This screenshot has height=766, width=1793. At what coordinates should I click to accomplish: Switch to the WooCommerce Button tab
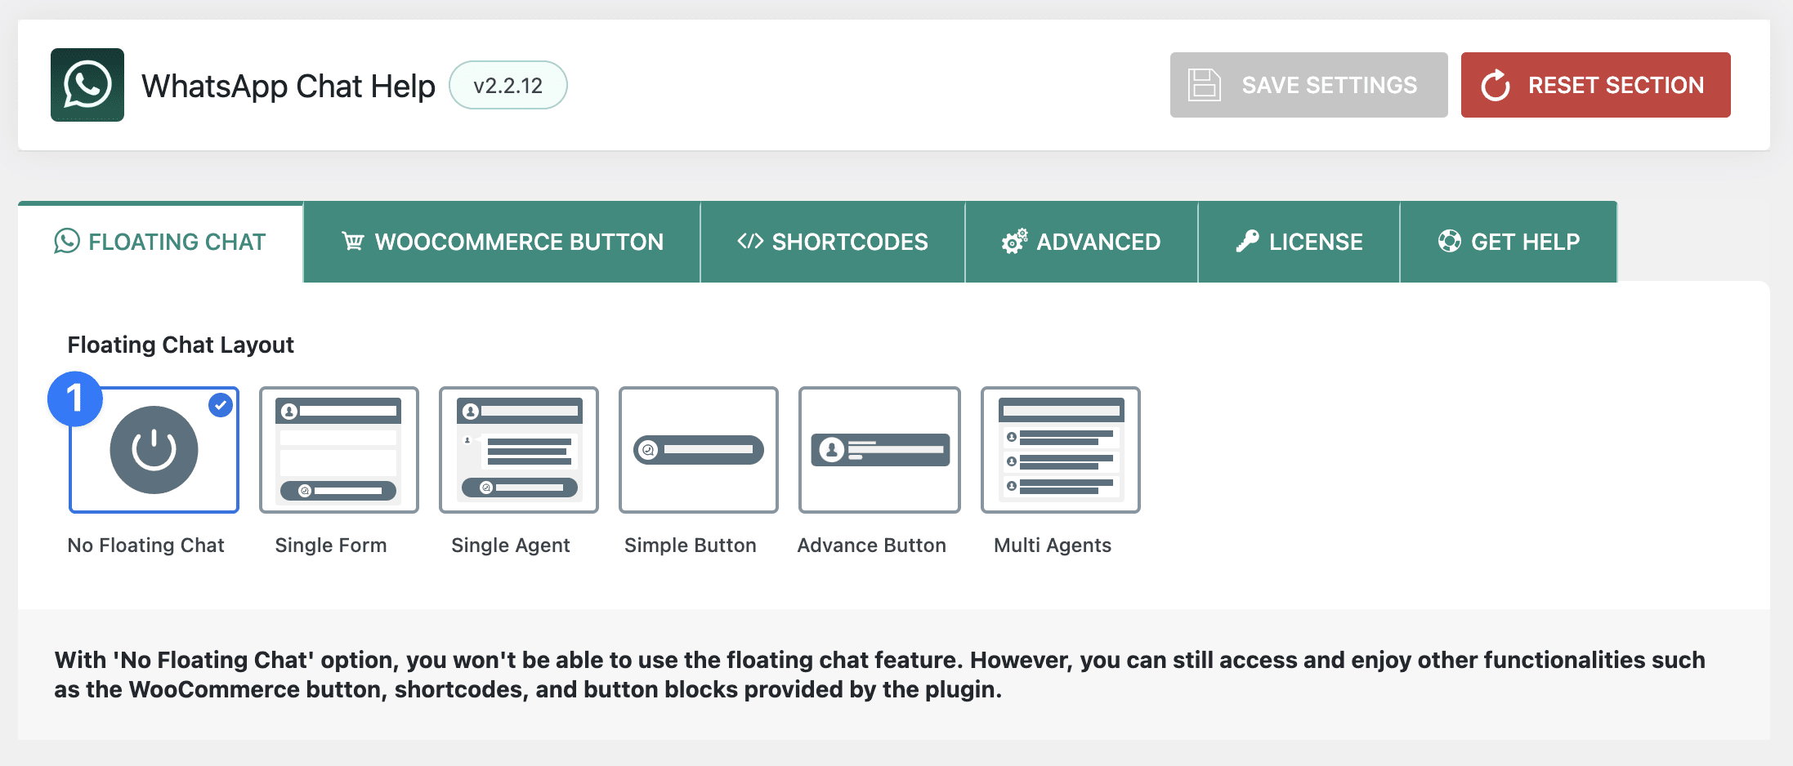click(502, 242)
